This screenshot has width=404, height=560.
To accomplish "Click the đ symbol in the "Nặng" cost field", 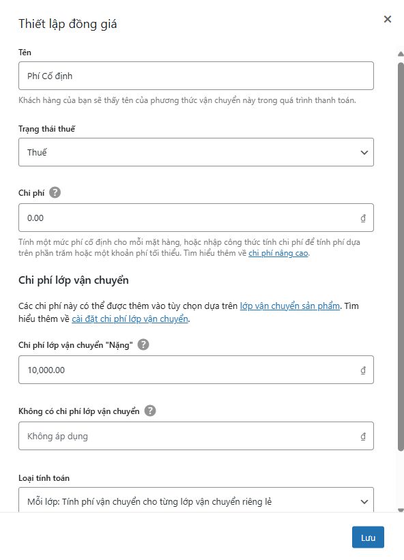I will pos(363,370).
